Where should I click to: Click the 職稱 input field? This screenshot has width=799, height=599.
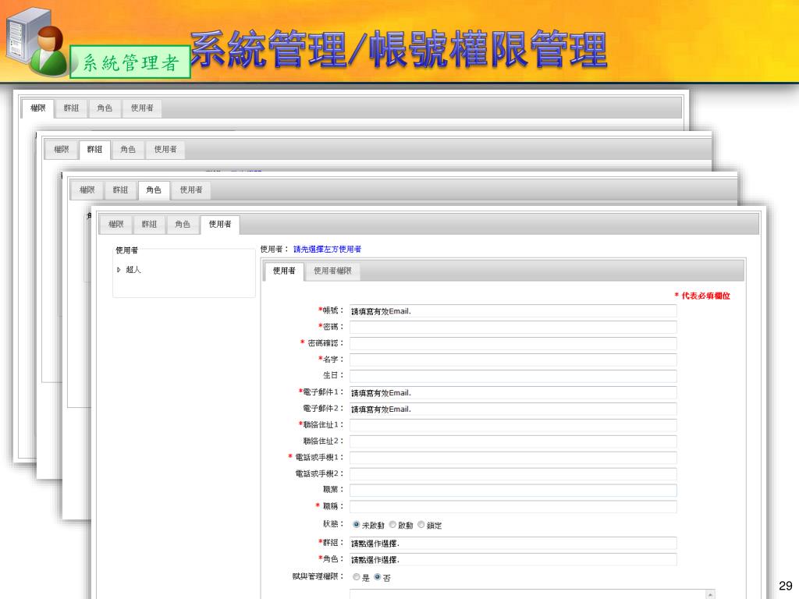pyautogui.click(x=513, y=506)
